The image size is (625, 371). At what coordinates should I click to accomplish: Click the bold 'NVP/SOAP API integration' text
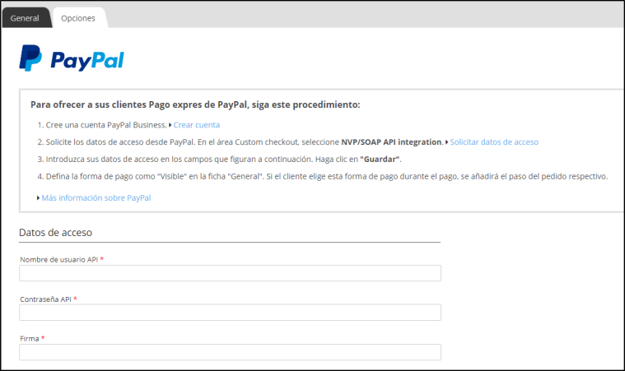(391, 142)
